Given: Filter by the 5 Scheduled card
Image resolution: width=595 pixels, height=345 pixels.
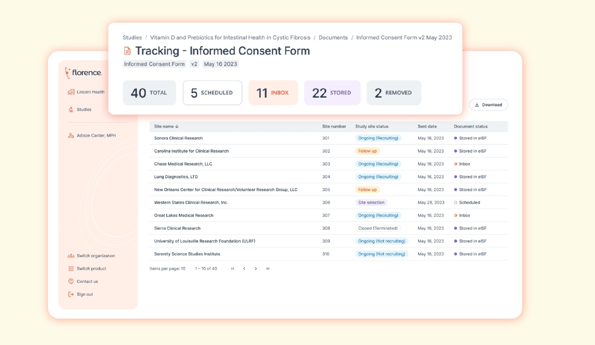Looking at the screenshot, I should (x=212, y=93).
